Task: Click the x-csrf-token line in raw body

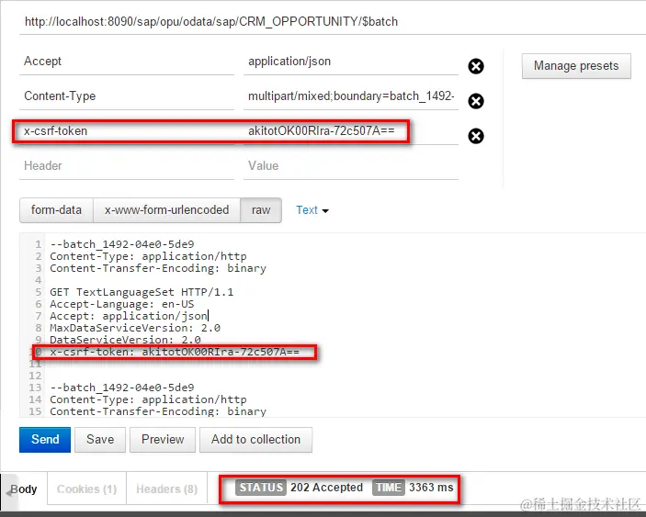Action: [175, 352]
